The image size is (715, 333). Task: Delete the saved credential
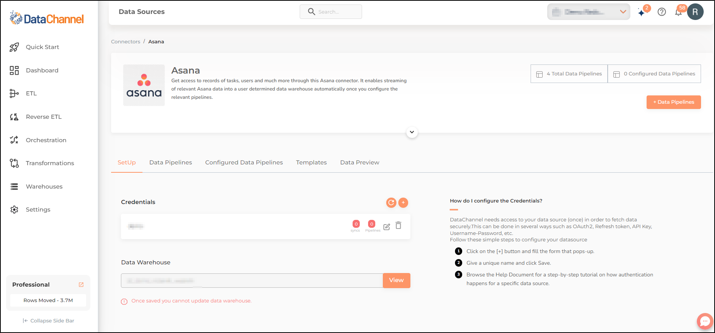[398, 226]
